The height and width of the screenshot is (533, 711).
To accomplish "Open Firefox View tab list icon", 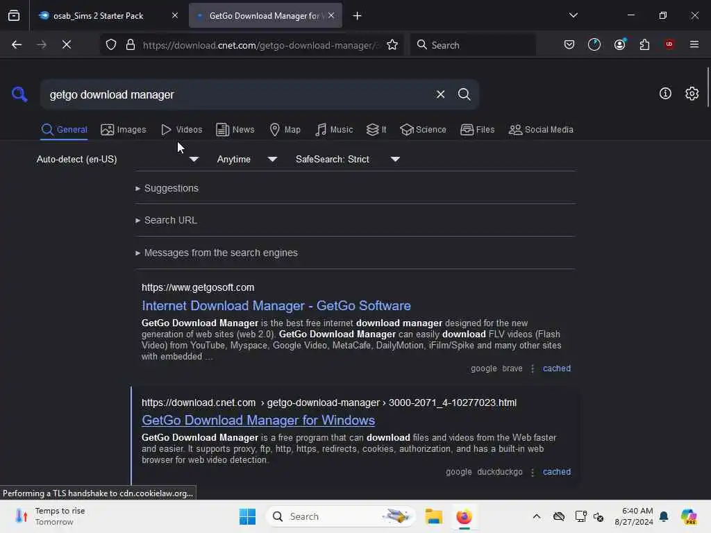I will point(14,16).
